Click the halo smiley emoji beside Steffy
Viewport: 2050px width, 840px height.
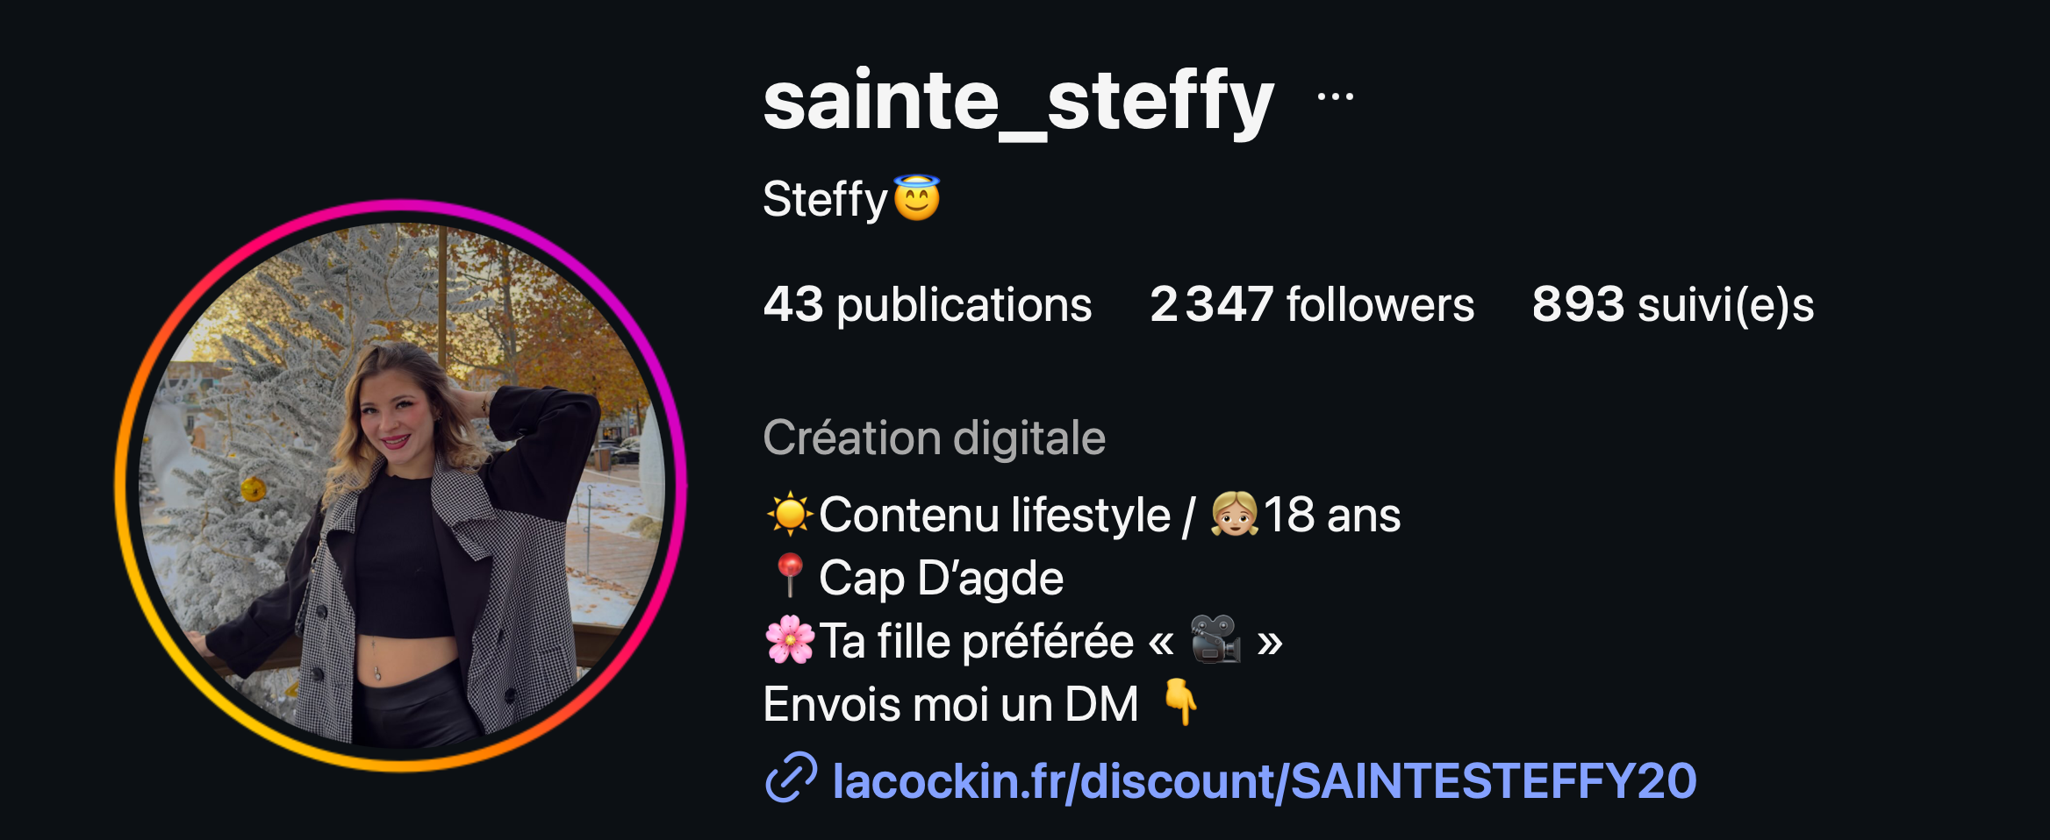(x=917, y=198)
